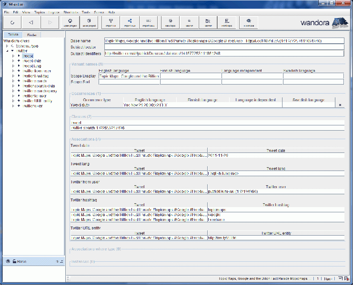Click the open project toolbar button

(x=70, y=22)
